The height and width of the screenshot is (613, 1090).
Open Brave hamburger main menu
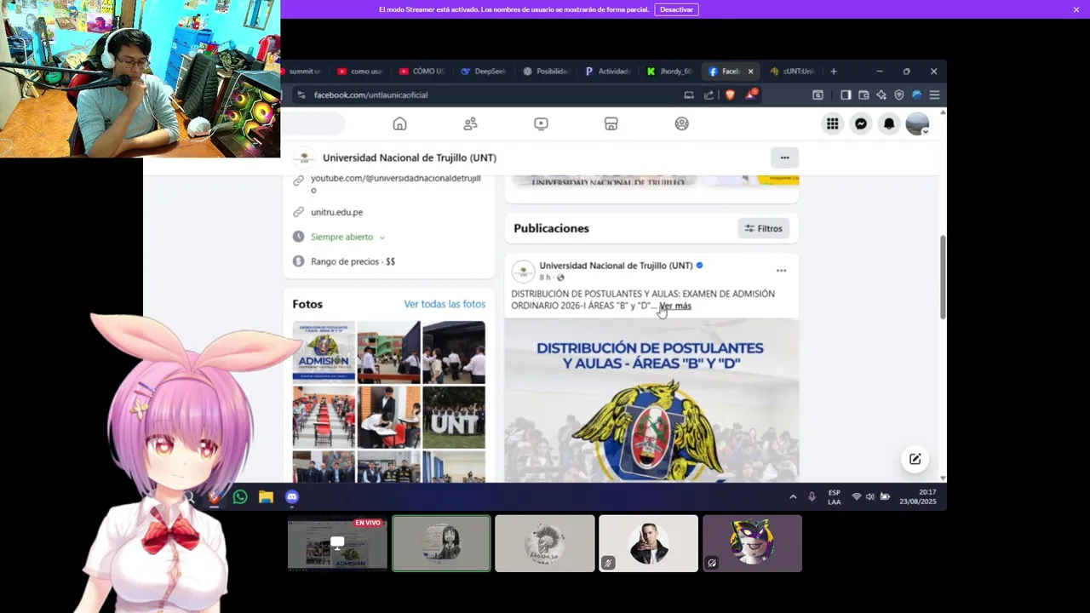tap(934, 95)
